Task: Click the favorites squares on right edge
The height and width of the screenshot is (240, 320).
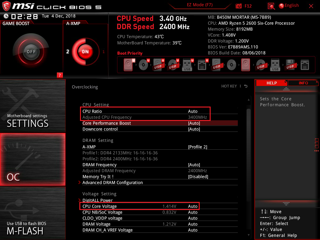Action: click(317, 143)
